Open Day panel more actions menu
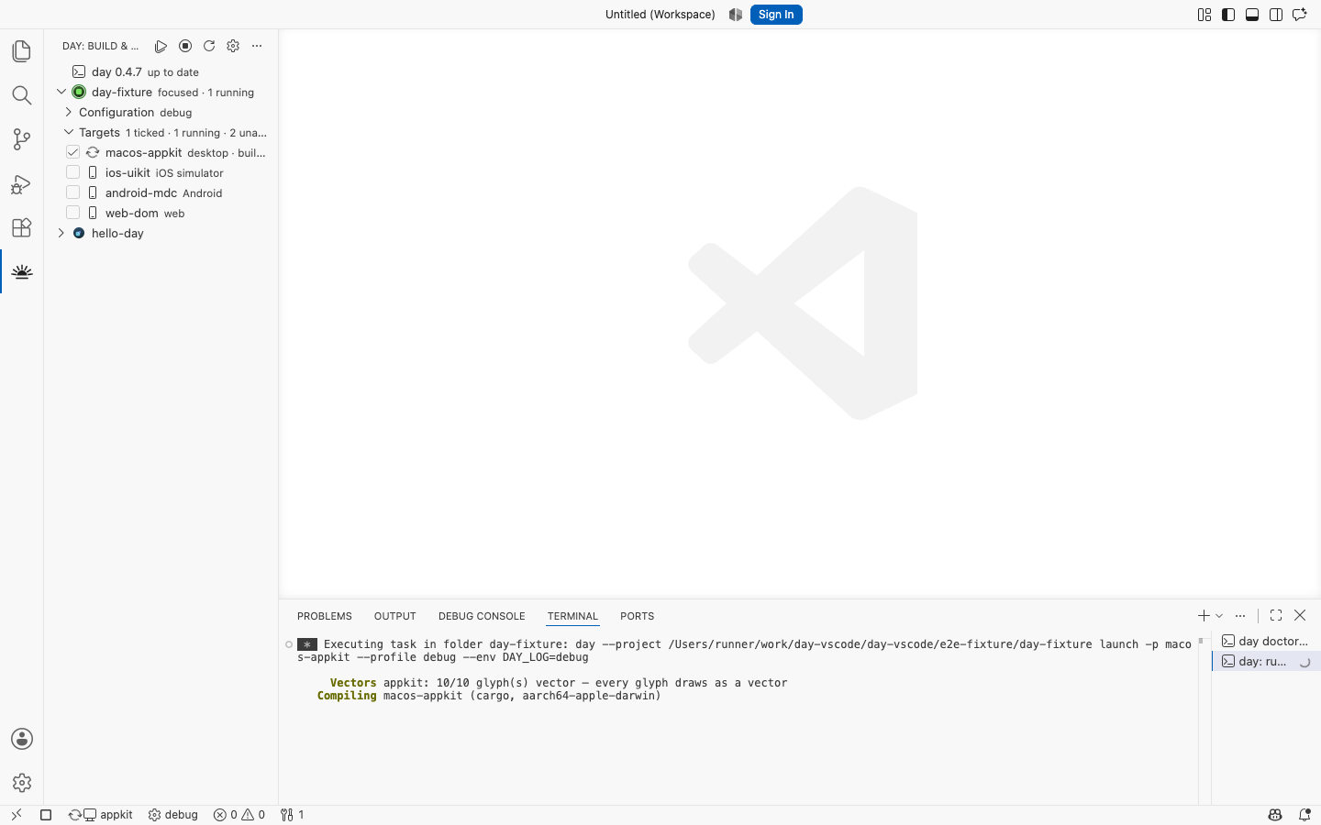This screenshot has width=1321, height=825. [257, 46]
